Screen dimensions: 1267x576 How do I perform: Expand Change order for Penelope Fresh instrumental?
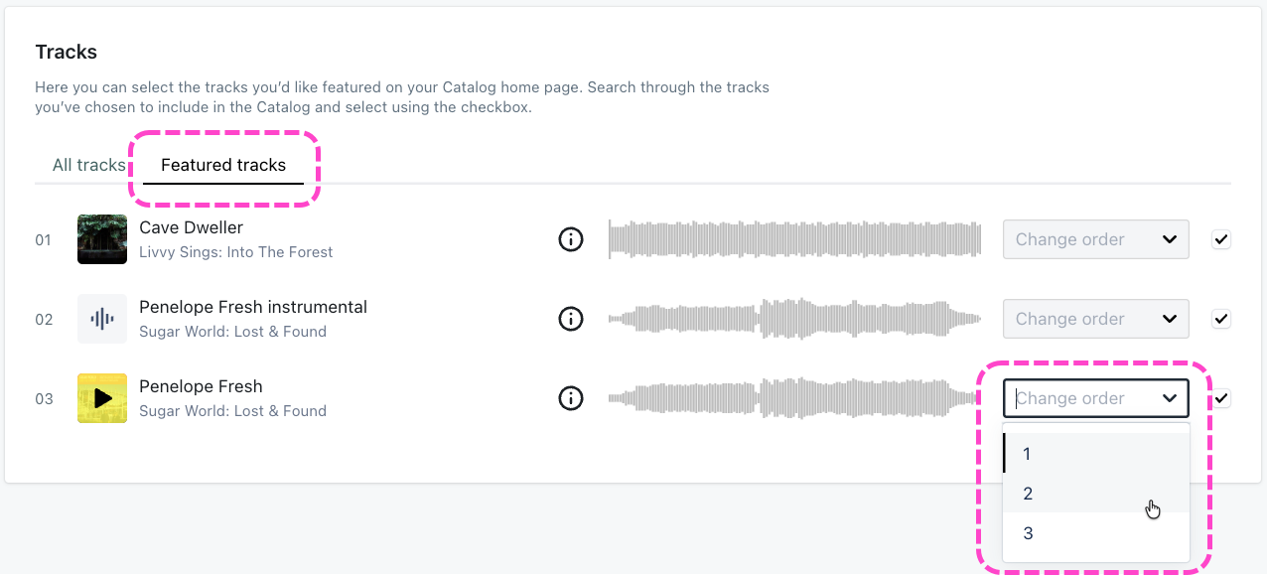[x=1095, y=319]
